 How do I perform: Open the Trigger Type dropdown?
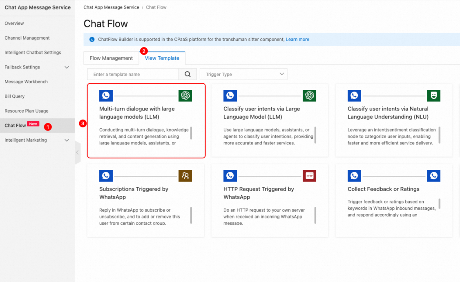[243, 74]
